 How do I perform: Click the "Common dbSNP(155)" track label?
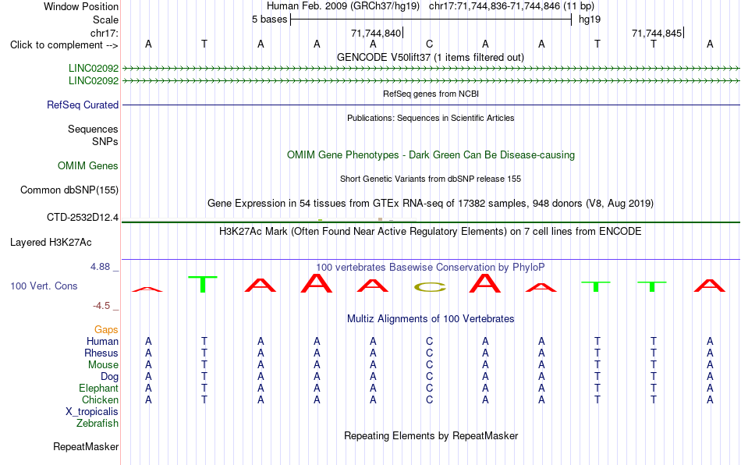(x=69, y=190)
